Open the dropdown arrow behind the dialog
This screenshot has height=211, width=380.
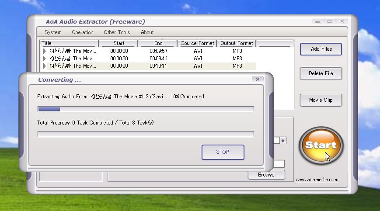pos(283,141)
